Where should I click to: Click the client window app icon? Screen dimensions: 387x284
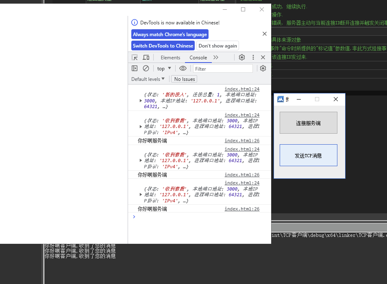click(x=280, y=99)
